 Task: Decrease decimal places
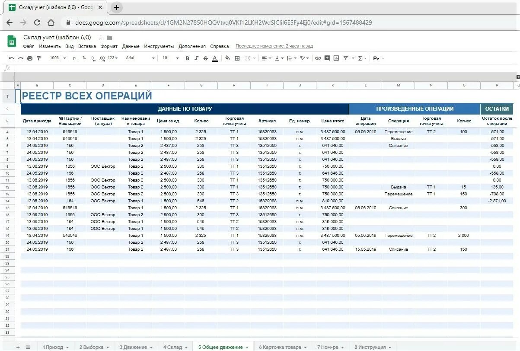click(93, 58)
